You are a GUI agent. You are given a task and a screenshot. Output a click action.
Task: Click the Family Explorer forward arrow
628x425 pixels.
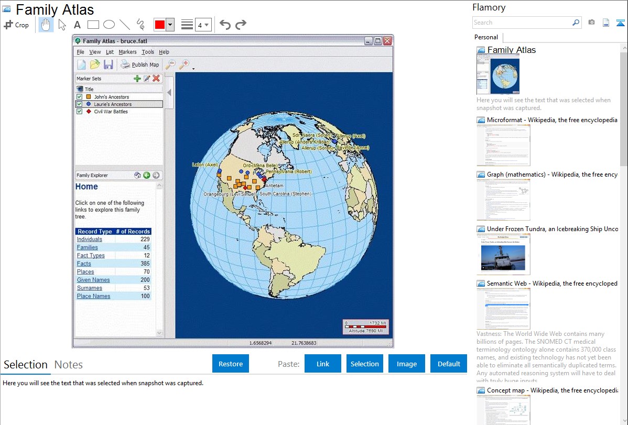pyautogui.click(x=156, y=175)
